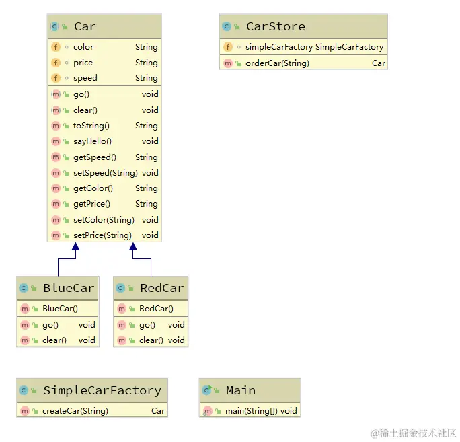Click the String type of color field
460x442 pixels.
pyautogui.click(x=147, y=47)
